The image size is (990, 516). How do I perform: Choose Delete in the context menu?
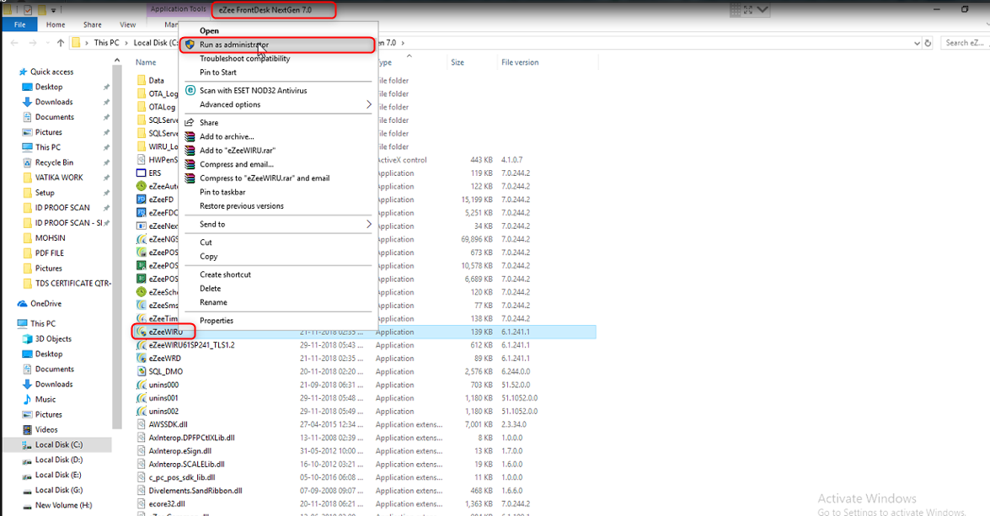click(278, 289)
